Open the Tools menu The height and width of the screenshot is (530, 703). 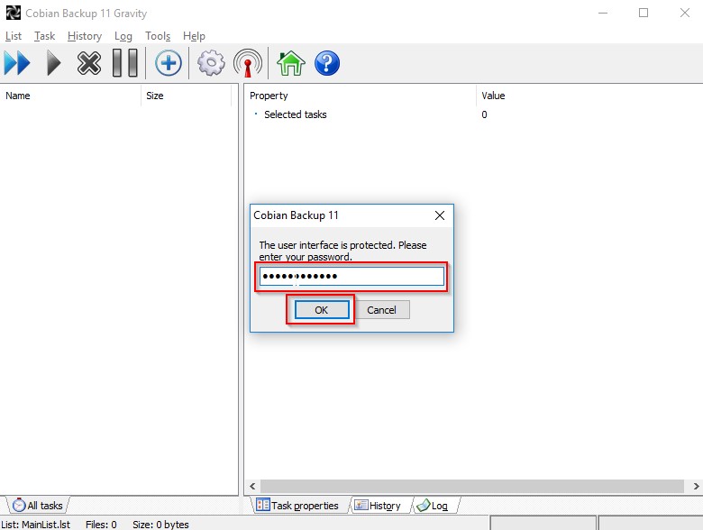pos(157,36)
